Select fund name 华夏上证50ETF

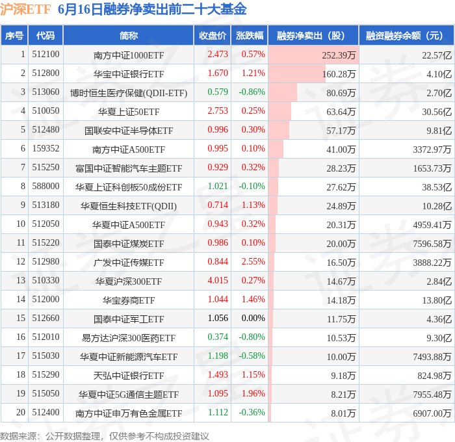[x=129, y=112]
